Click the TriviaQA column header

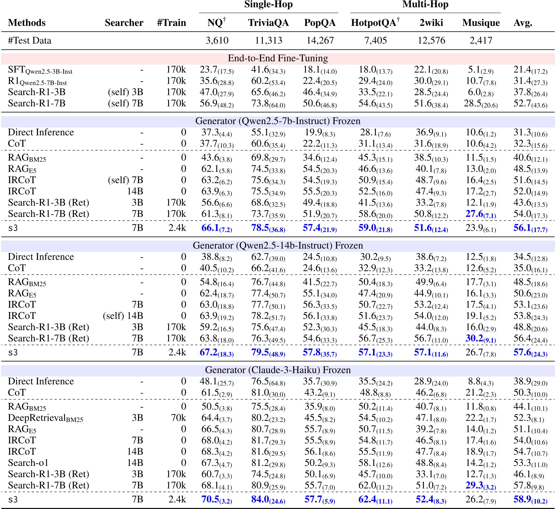[268, 23]
